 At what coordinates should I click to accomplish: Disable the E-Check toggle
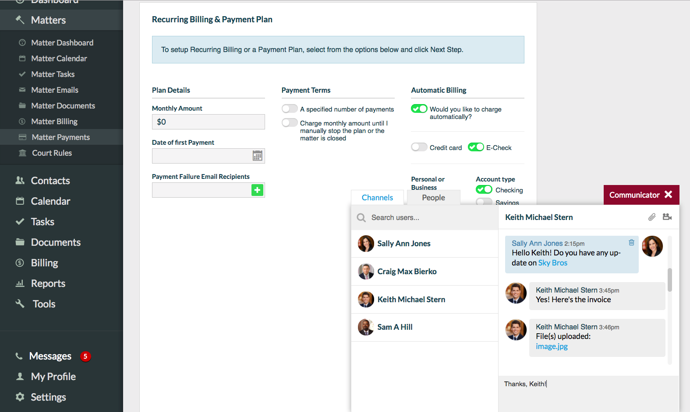pos(476,147)
